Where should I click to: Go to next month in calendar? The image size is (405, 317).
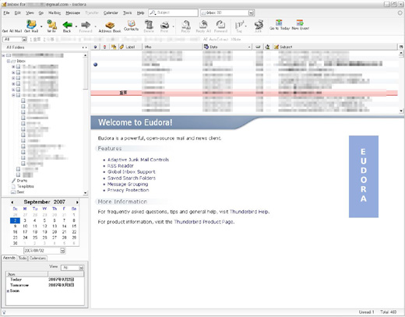(x=77, y=202)
